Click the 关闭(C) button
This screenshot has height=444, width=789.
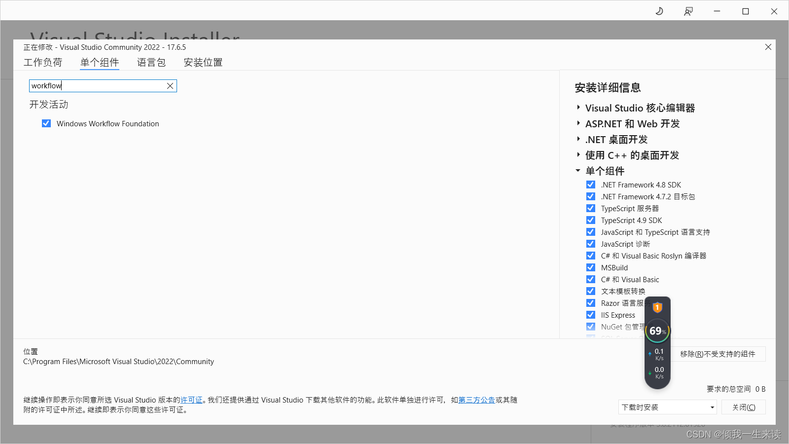744,407
